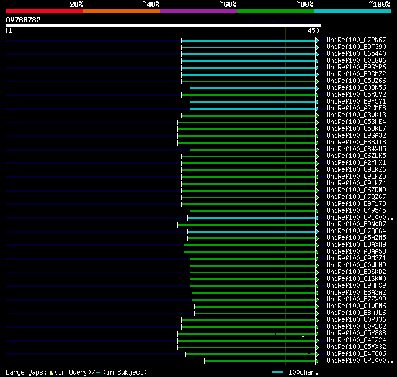Click the green alignment bar for UniRef100_Q9LKZ5

248,177
